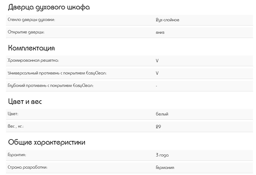Select the 'Открытие дверцы' row label
256x175 pixels.
26,32
